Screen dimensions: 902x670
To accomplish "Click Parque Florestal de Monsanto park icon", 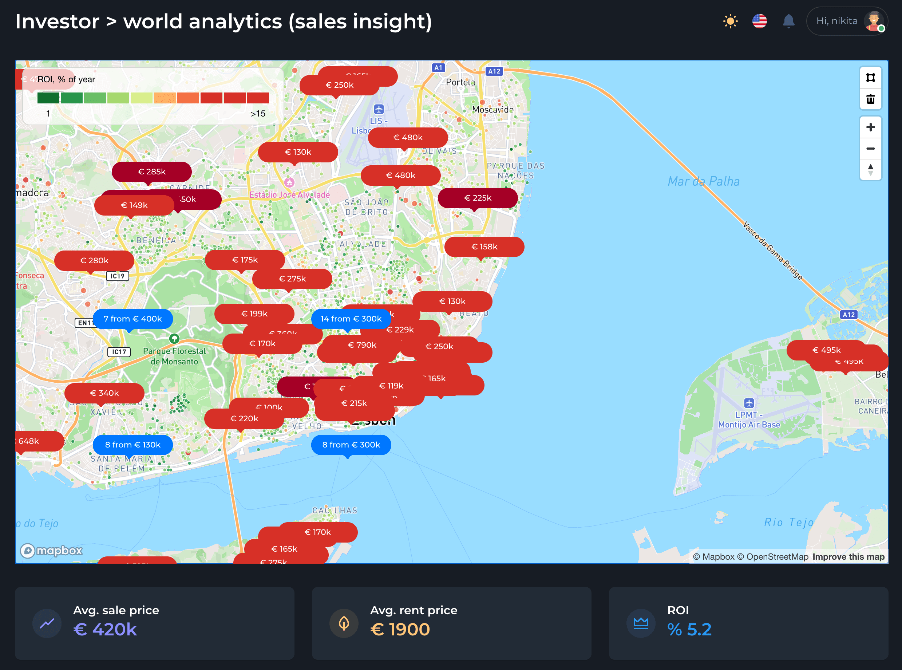I will coord(174,338).
